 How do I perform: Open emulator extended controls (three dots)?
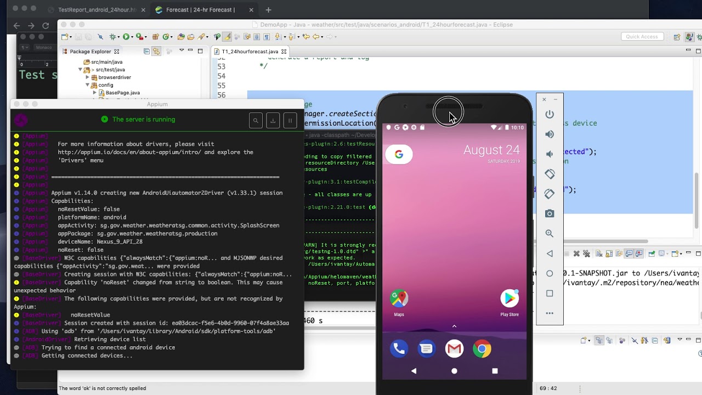pyautogui.click(x=550, y=313)
